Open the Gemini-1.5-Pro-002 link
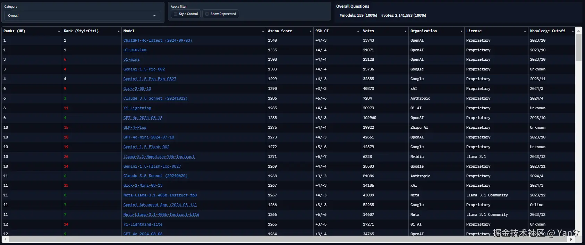The width and height of the screenshot is (585, 245). coord(144,69)
